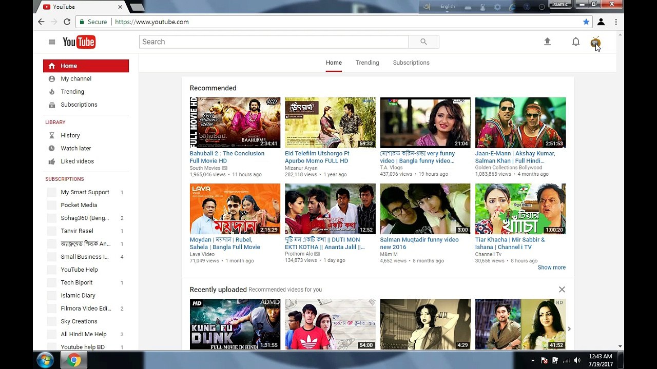Click next arrow in Recently uploaded carousel
The image size is (657, 369).
(x=569, y=329)
